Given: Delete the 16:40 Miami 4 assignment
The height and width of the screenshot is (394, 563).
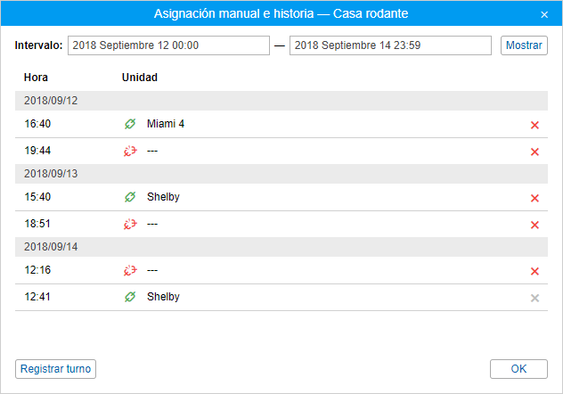Looking at the screenshot, I should coord(534,125).
